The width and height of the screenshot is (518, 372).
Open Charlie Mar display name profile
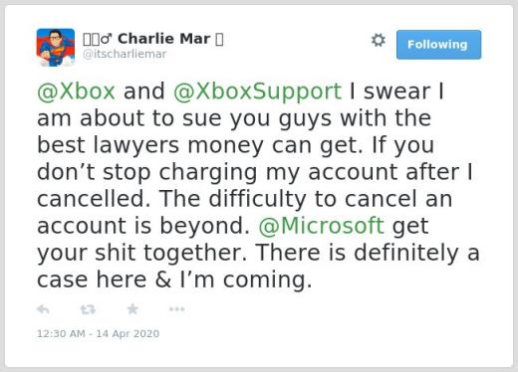164,39
